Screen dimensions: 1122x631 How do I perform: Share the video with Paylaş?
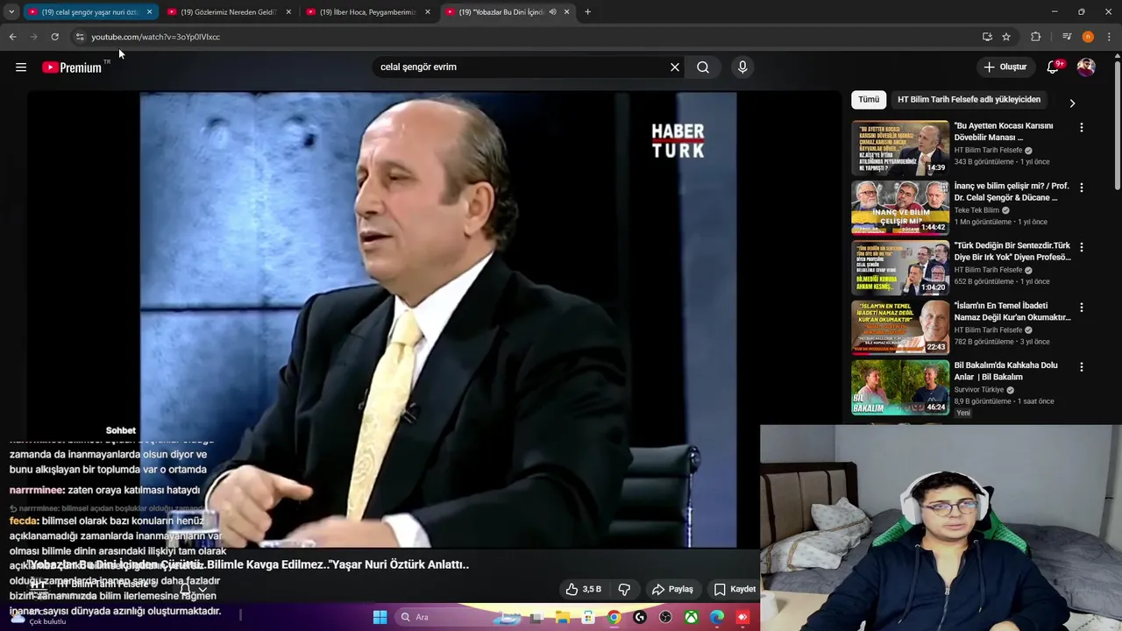672,589
